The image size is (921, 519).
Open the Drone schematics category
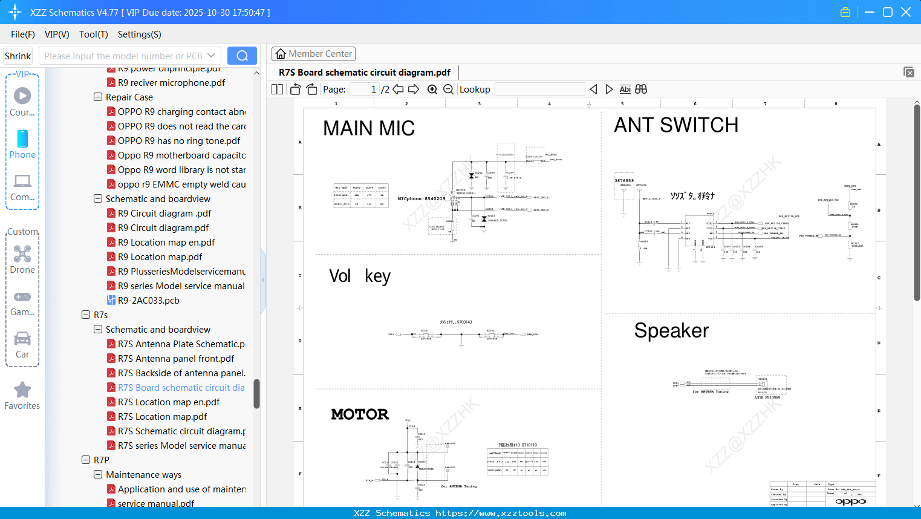point(22,260)
